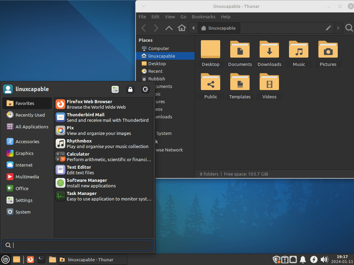Go forward in Thunar navigation
The height and width of the screenshot is (265, 354).
tap(156, 28)
